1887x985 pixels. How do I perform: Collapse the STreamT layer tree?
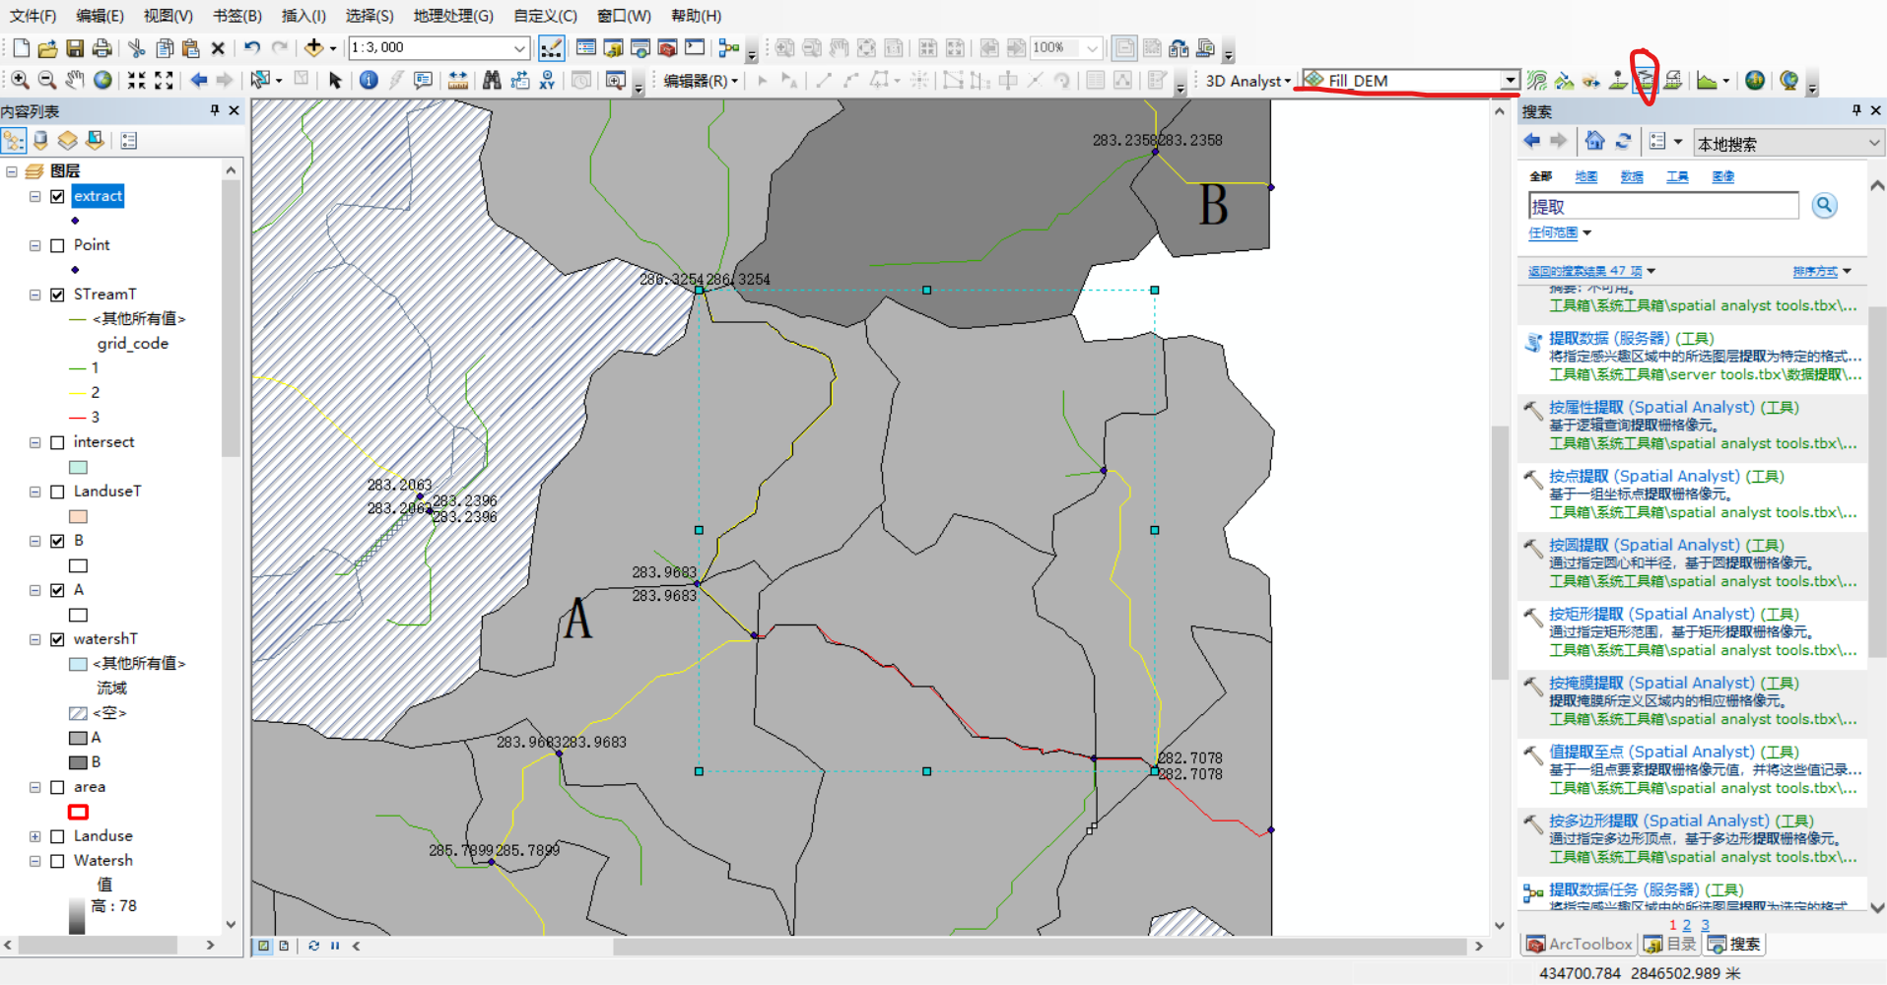coord(34,295)
